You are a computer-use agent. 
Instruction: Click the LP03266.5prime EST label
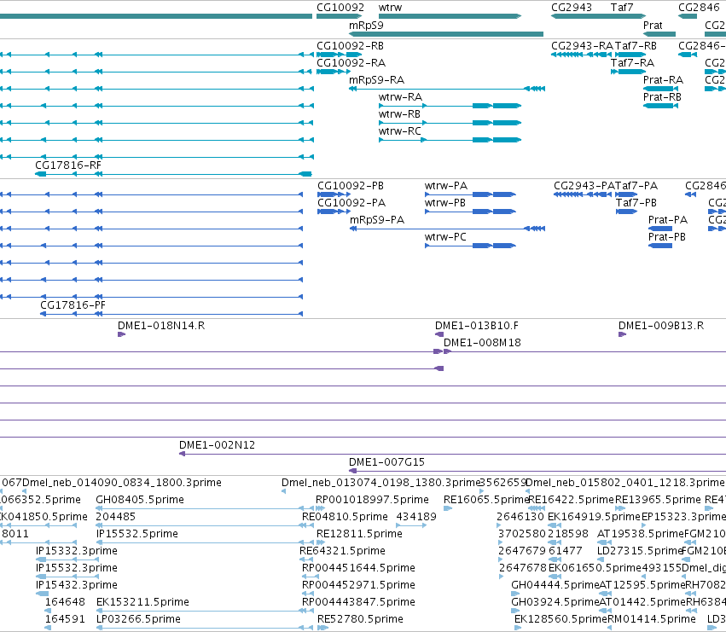pos(138,619)
